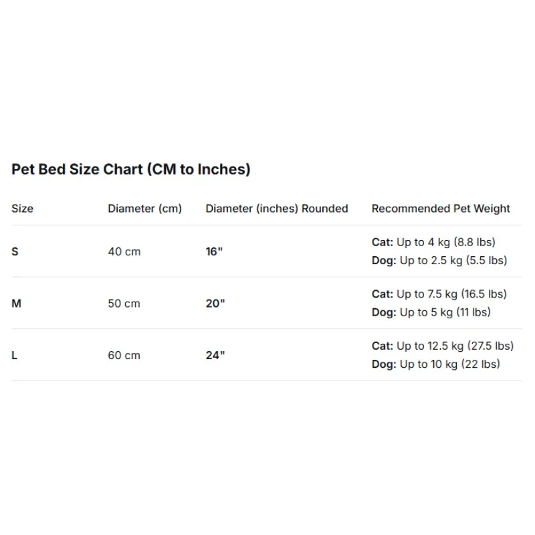535x535 pixels.
Task: Click the S size row label
Action: (x=15, y=251)
